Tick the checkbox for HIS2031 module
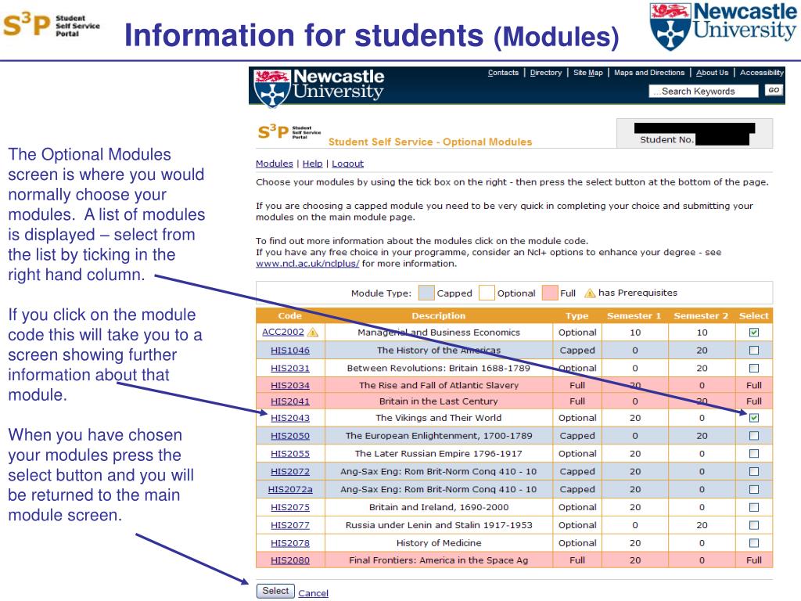 [x=753, y=368]
